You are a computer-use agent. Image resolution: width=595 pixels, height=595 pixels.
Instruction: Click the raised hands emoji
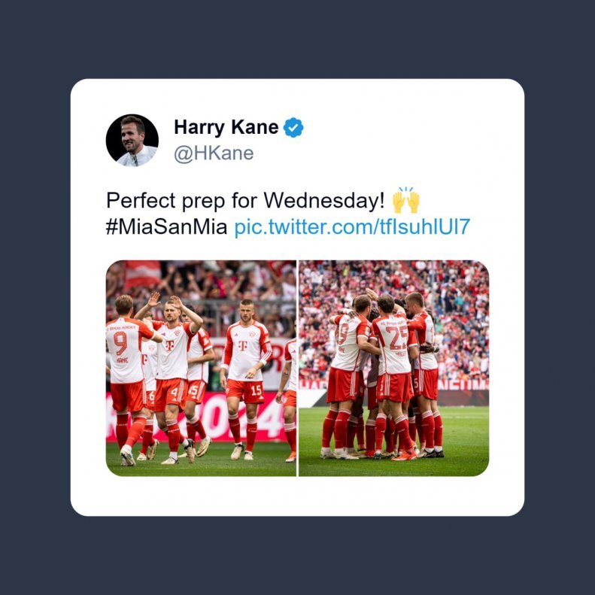click(x=405, y=200)
